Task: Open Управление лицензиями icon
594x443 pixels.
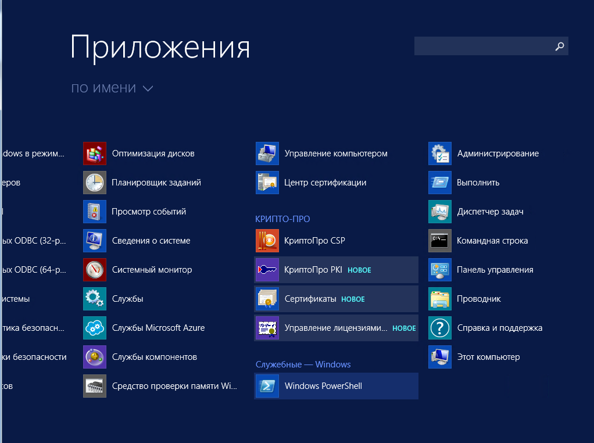Action: click(267, 328)
